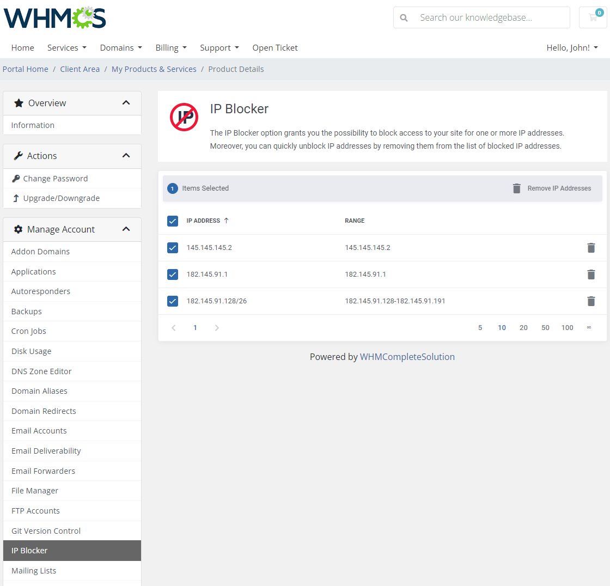Show 5 items per page

click(480, 328)
